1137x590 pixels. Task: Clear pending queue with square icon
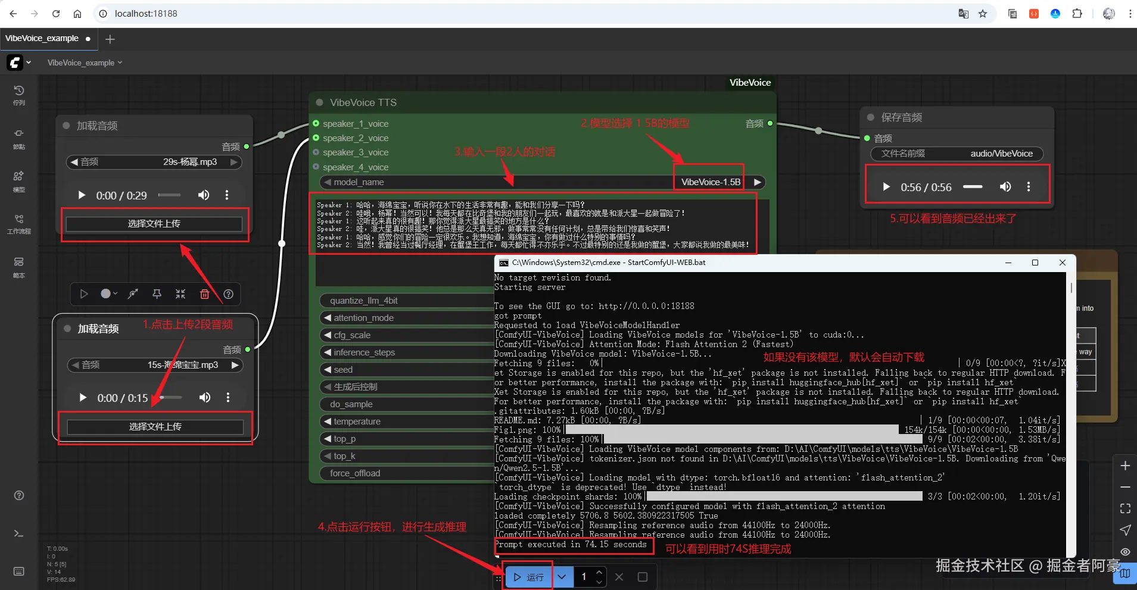coord(643,577)
